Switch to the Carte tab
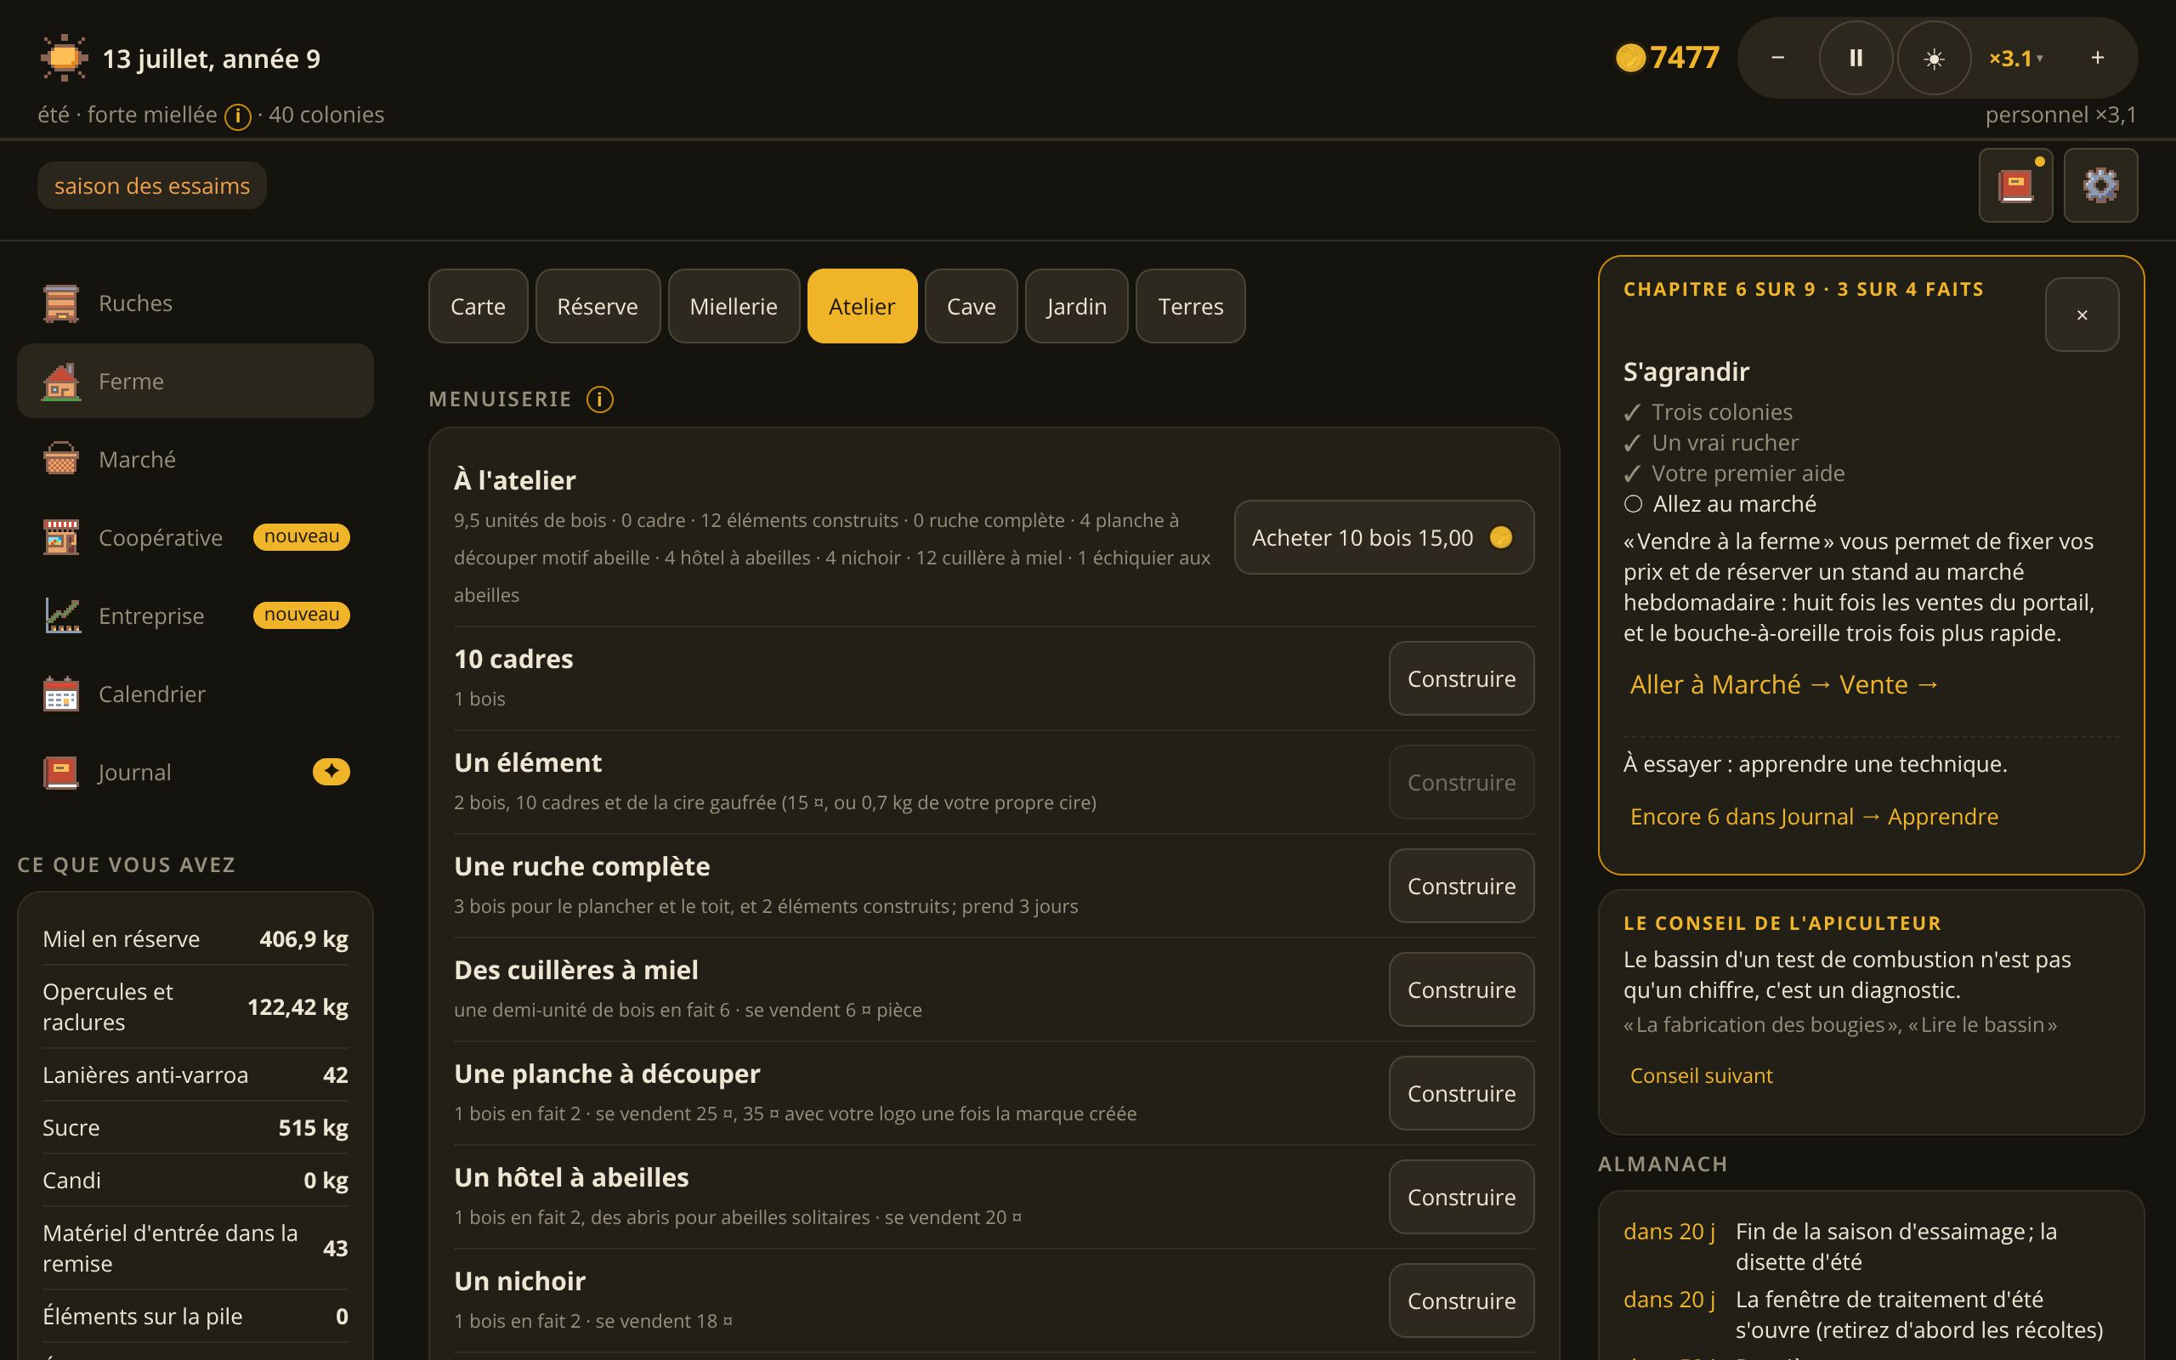Image resolution: width=2176 pixels, height=1360 pixels. point(479,306)
